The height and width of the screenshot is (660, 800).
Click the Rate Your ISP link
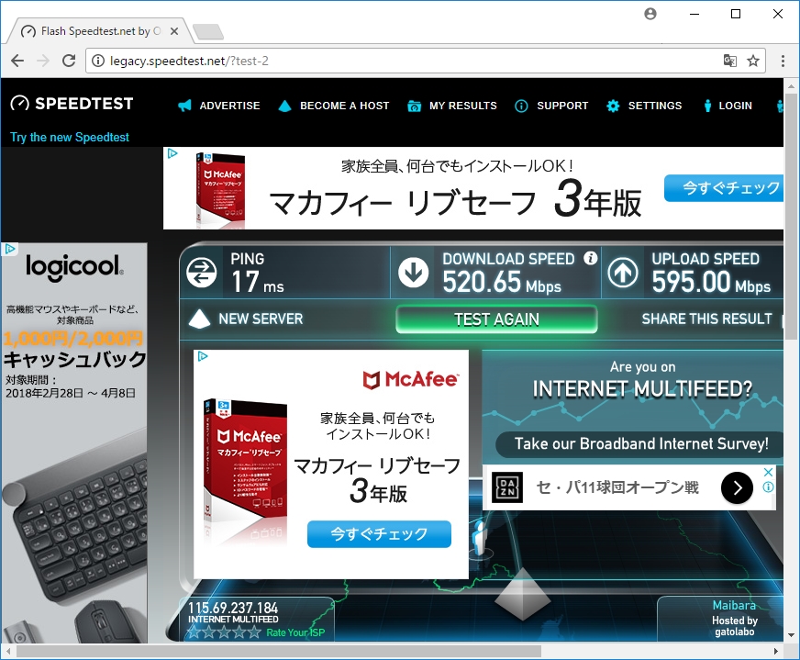(x=295, y=632)
